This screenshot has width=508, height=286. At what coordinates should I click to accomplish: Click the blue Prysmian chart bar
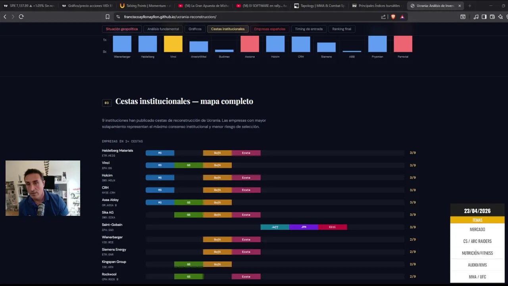[x=377, y=44]
